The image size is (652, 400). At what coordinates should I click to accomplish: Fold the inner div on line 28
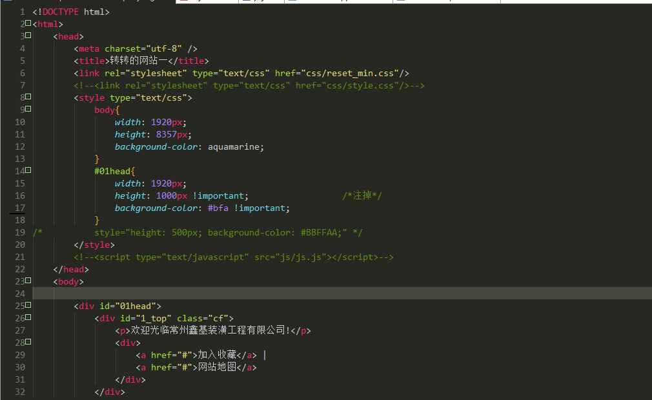pos(28,341)
